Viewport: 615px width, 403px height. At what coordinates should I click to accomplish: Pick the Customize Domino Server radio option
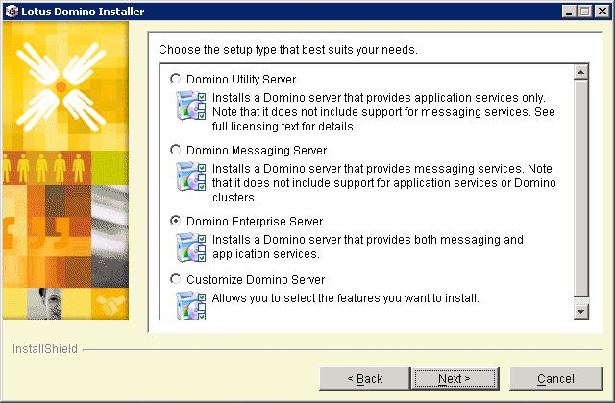(x=175, y=279)
